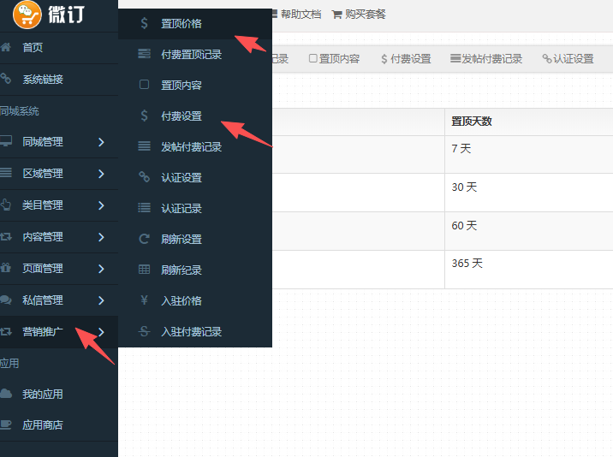The image size is (613, 457).
Task: Click the dollar icon beside 置顶价格
Action: pos(144,24)
